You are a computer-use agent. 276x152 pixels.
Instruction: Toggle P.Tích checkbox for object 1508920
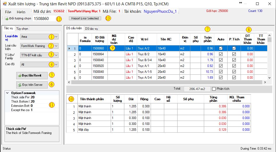click(x=234, y=66)
